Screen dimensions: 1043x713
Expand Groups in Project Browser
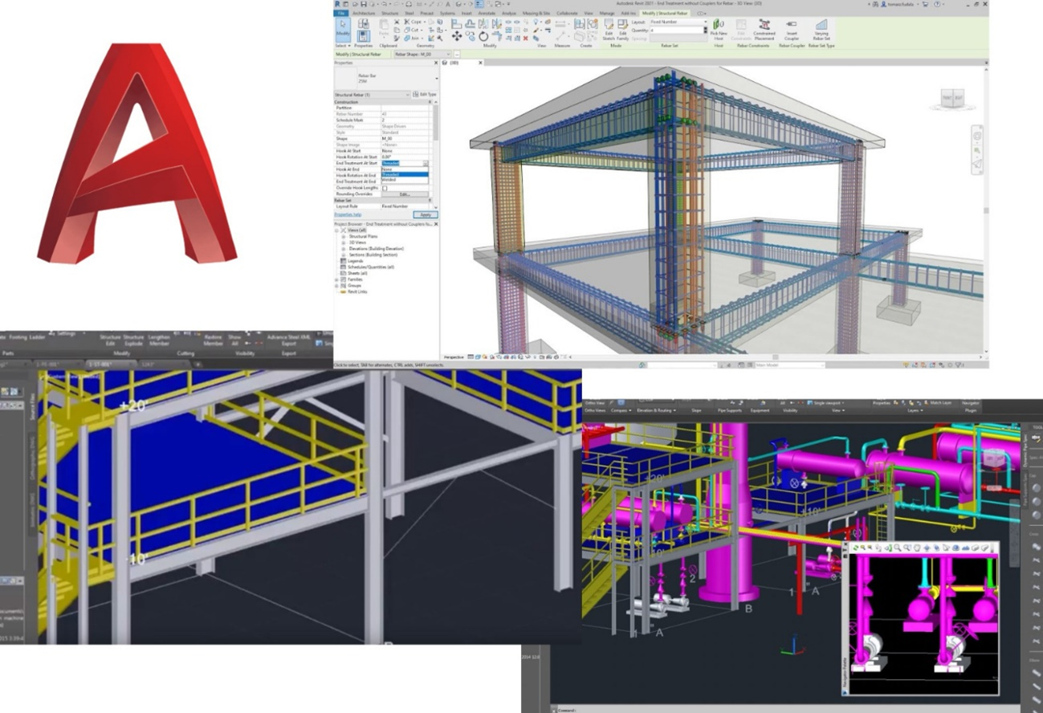coord(337,285)
